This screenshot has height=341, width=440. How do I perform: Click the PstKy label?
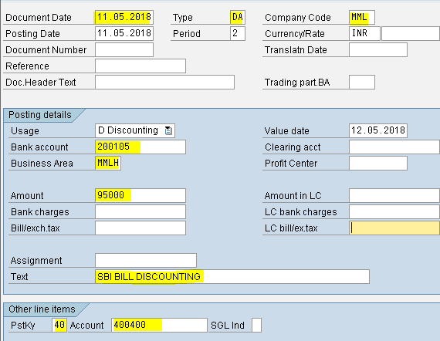(x=22, y=326)
